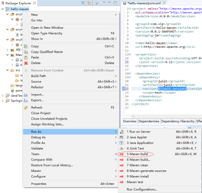Collapse the src folder node
202x193 pixels.
8,70
